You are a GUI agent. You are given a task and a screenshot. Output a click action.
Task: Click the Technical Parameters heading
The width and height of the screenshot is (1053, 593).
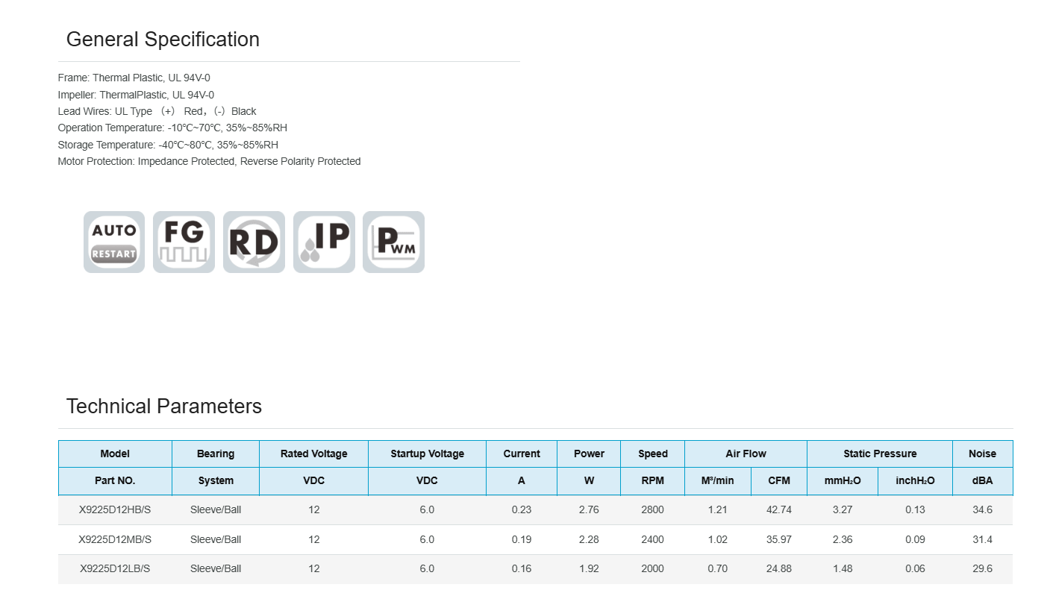[x=164, y=407]
